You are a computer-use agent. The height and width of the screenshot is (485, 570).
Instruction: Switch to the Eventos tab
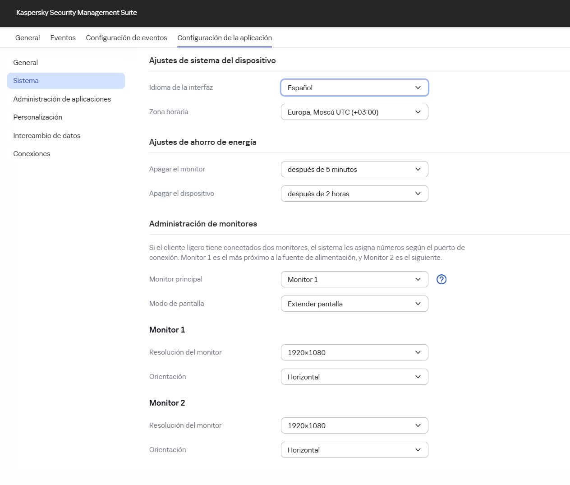click(63, 37)
